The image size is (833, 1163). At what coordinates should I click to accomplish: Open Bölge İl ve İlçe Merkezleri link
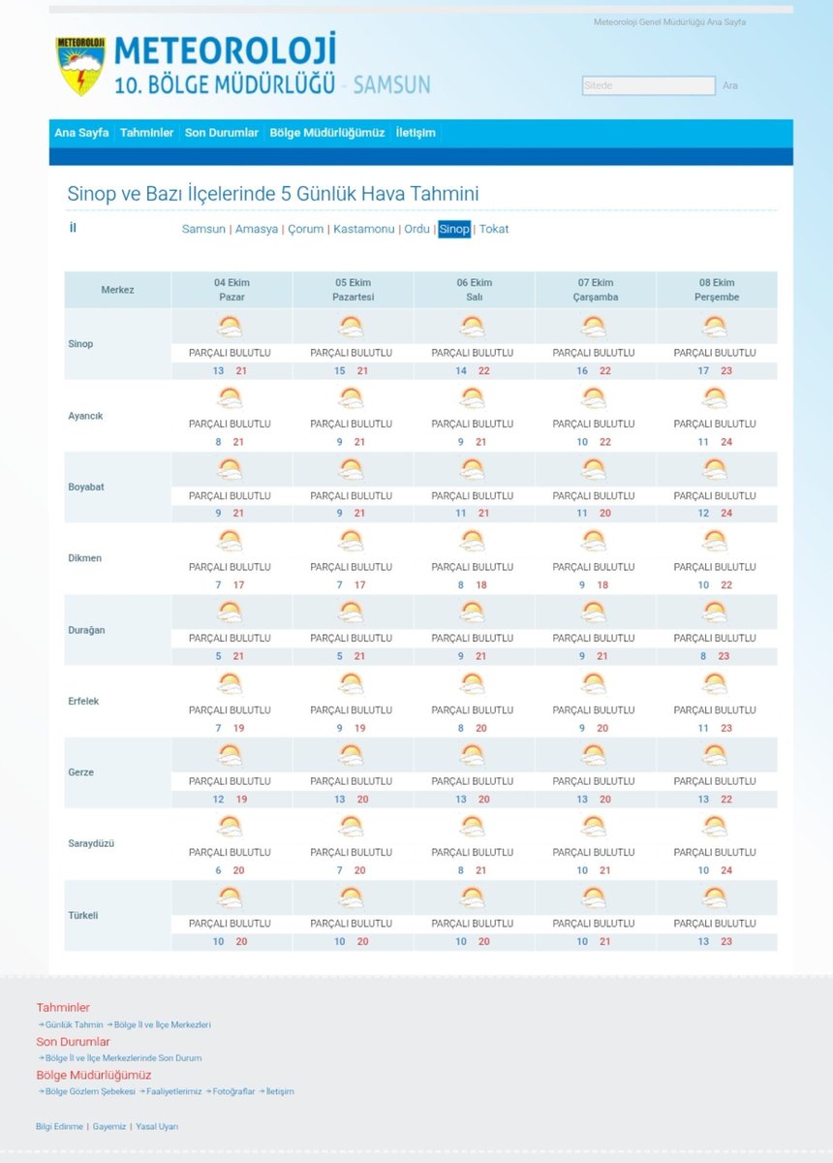pos(162,1024)
